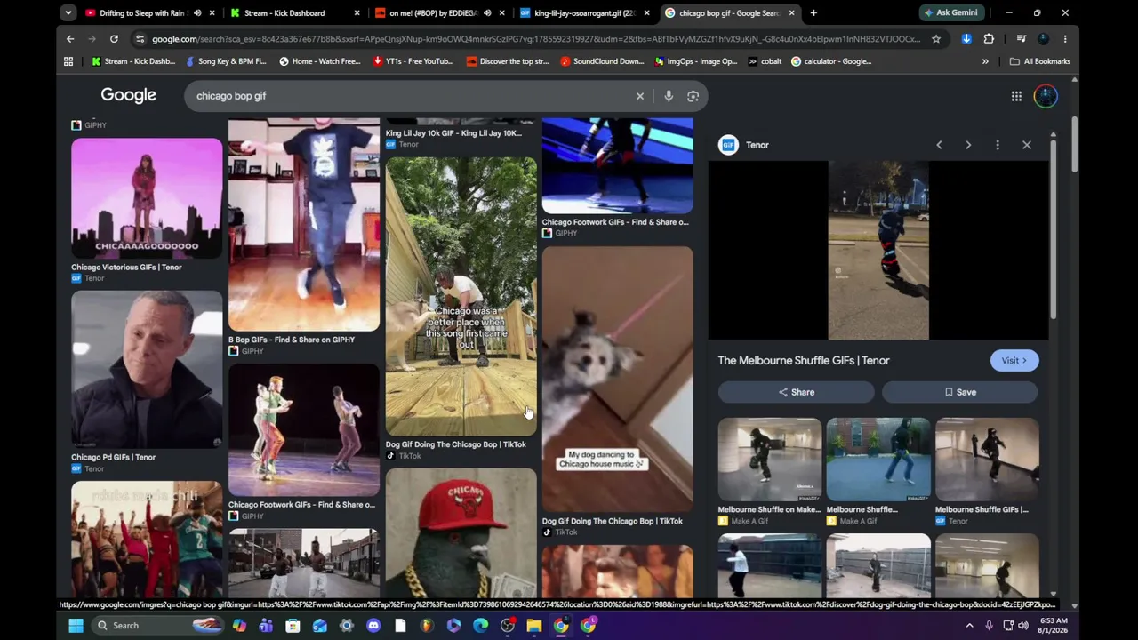Open the YT1s - Free YouTube bookmark
Viewport: 1138px width, 640px height.
click(413, 61)
